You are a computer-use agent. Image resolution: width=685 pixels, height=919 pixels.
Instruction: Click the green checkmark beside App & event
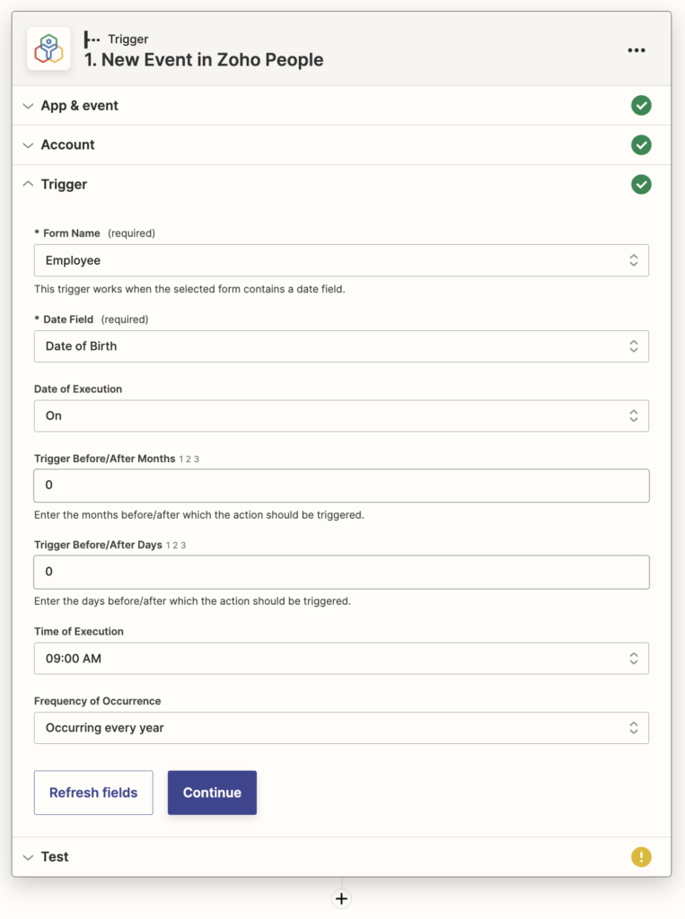(641, 106)
